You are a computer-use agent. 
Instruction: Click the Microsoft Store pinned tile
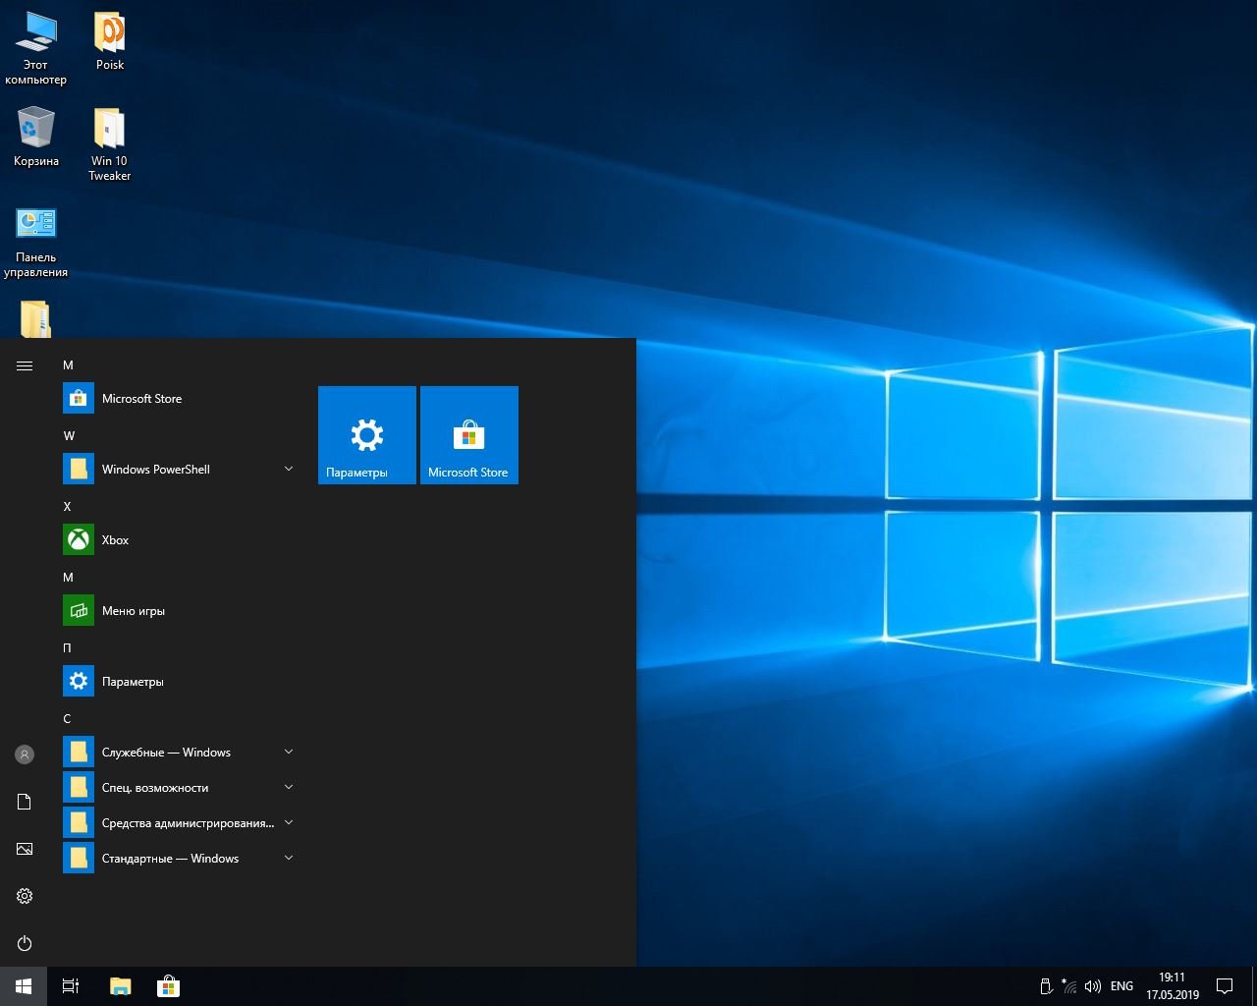[x=469, y=435]
